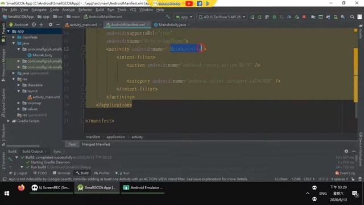The width and height of the screenshot is (364, 205).
Task: Hide the Project panel with minus icon
Action: pyautogui.click(x=58, y=24)
